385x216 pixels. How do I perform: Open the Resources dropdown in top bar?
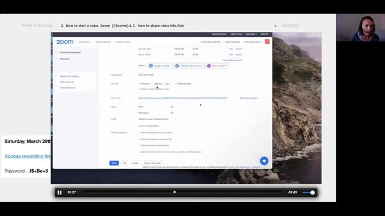[251, 34]
